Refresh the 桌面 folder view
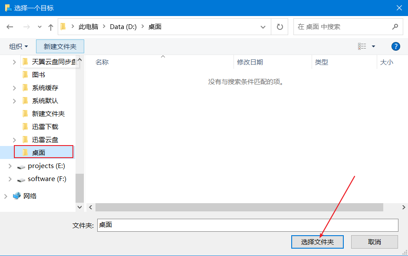The height and width of the screenshot is (256, 408). coord(280,27)
